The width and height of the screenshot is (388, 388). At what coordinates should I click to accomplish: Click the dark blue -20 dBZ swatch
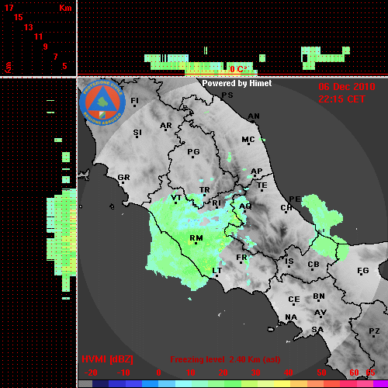click(x=100, y=384)
